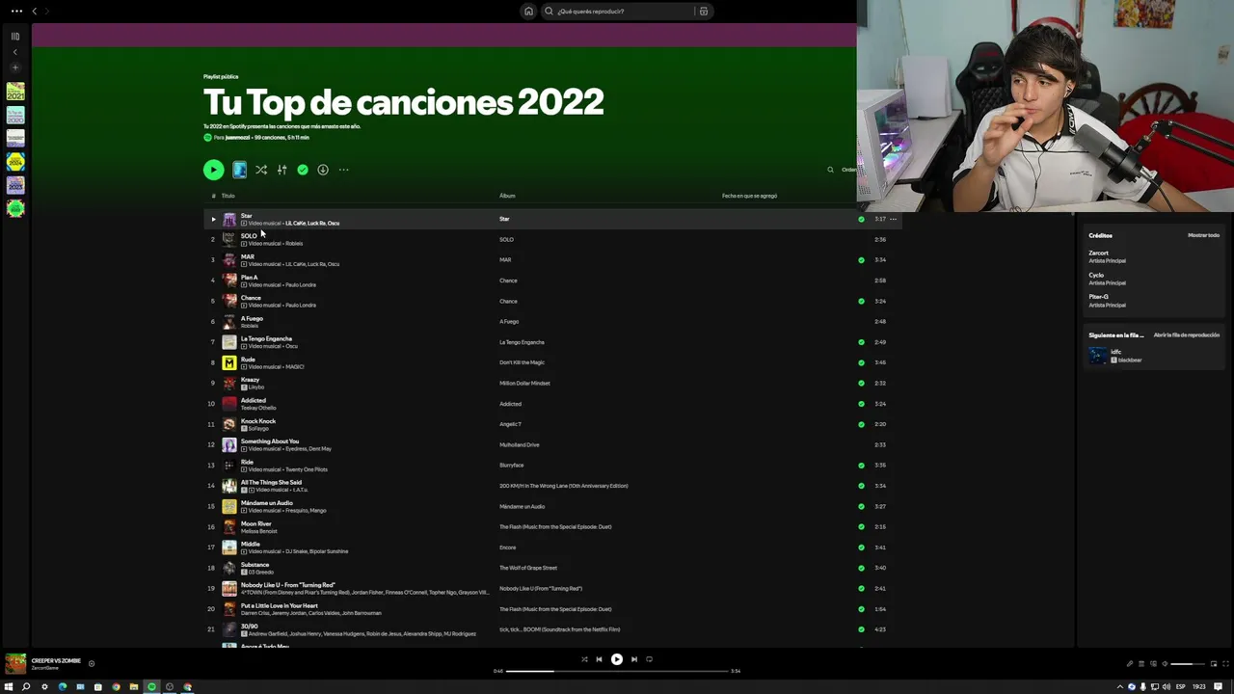Open more options for track Star
1234x694 pixels.
click(893, 219)
